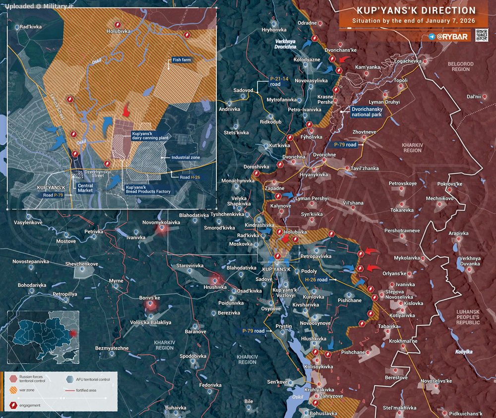Click the 'Logachevka' label
This screenshot has height=418, width=496.
click(x=408, y=60)
